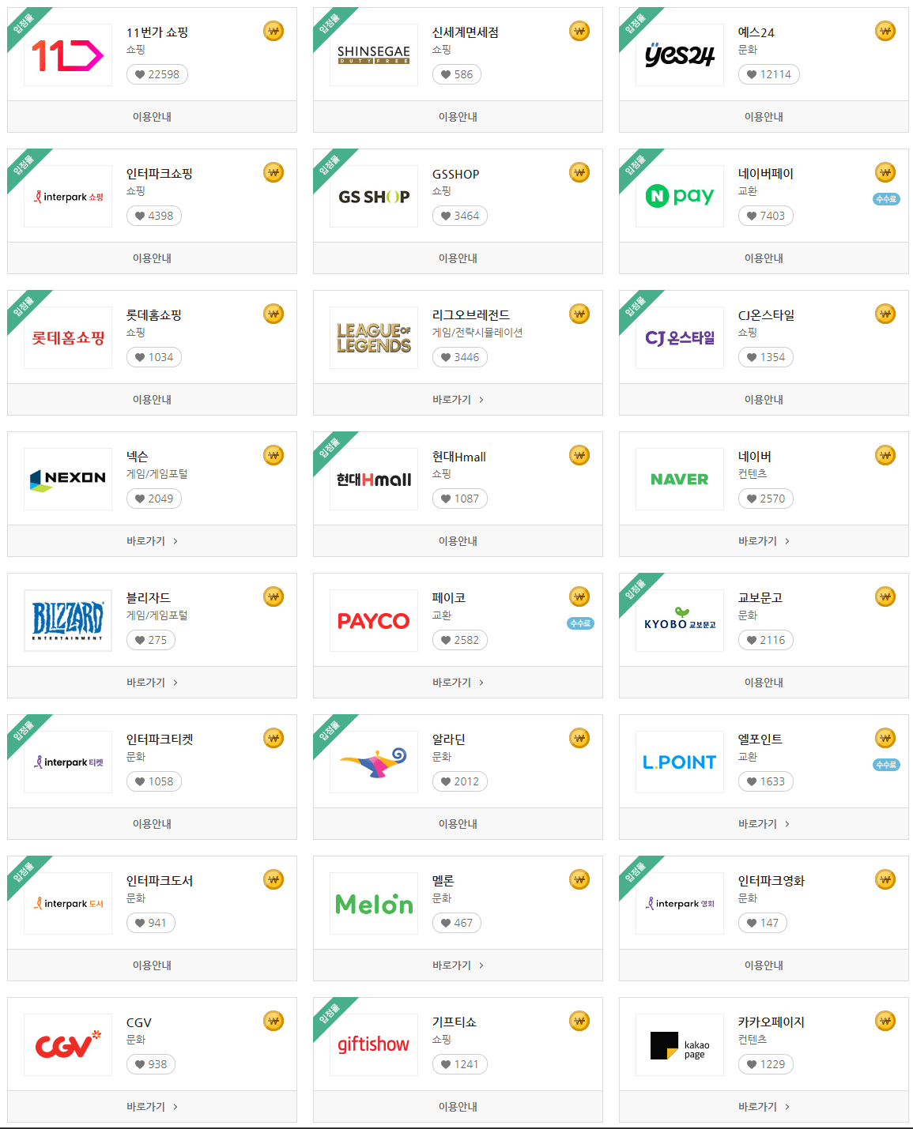Open 바로가기 for 리그오브레전드
Screen dimensions: 913x1129
(458, 400)
